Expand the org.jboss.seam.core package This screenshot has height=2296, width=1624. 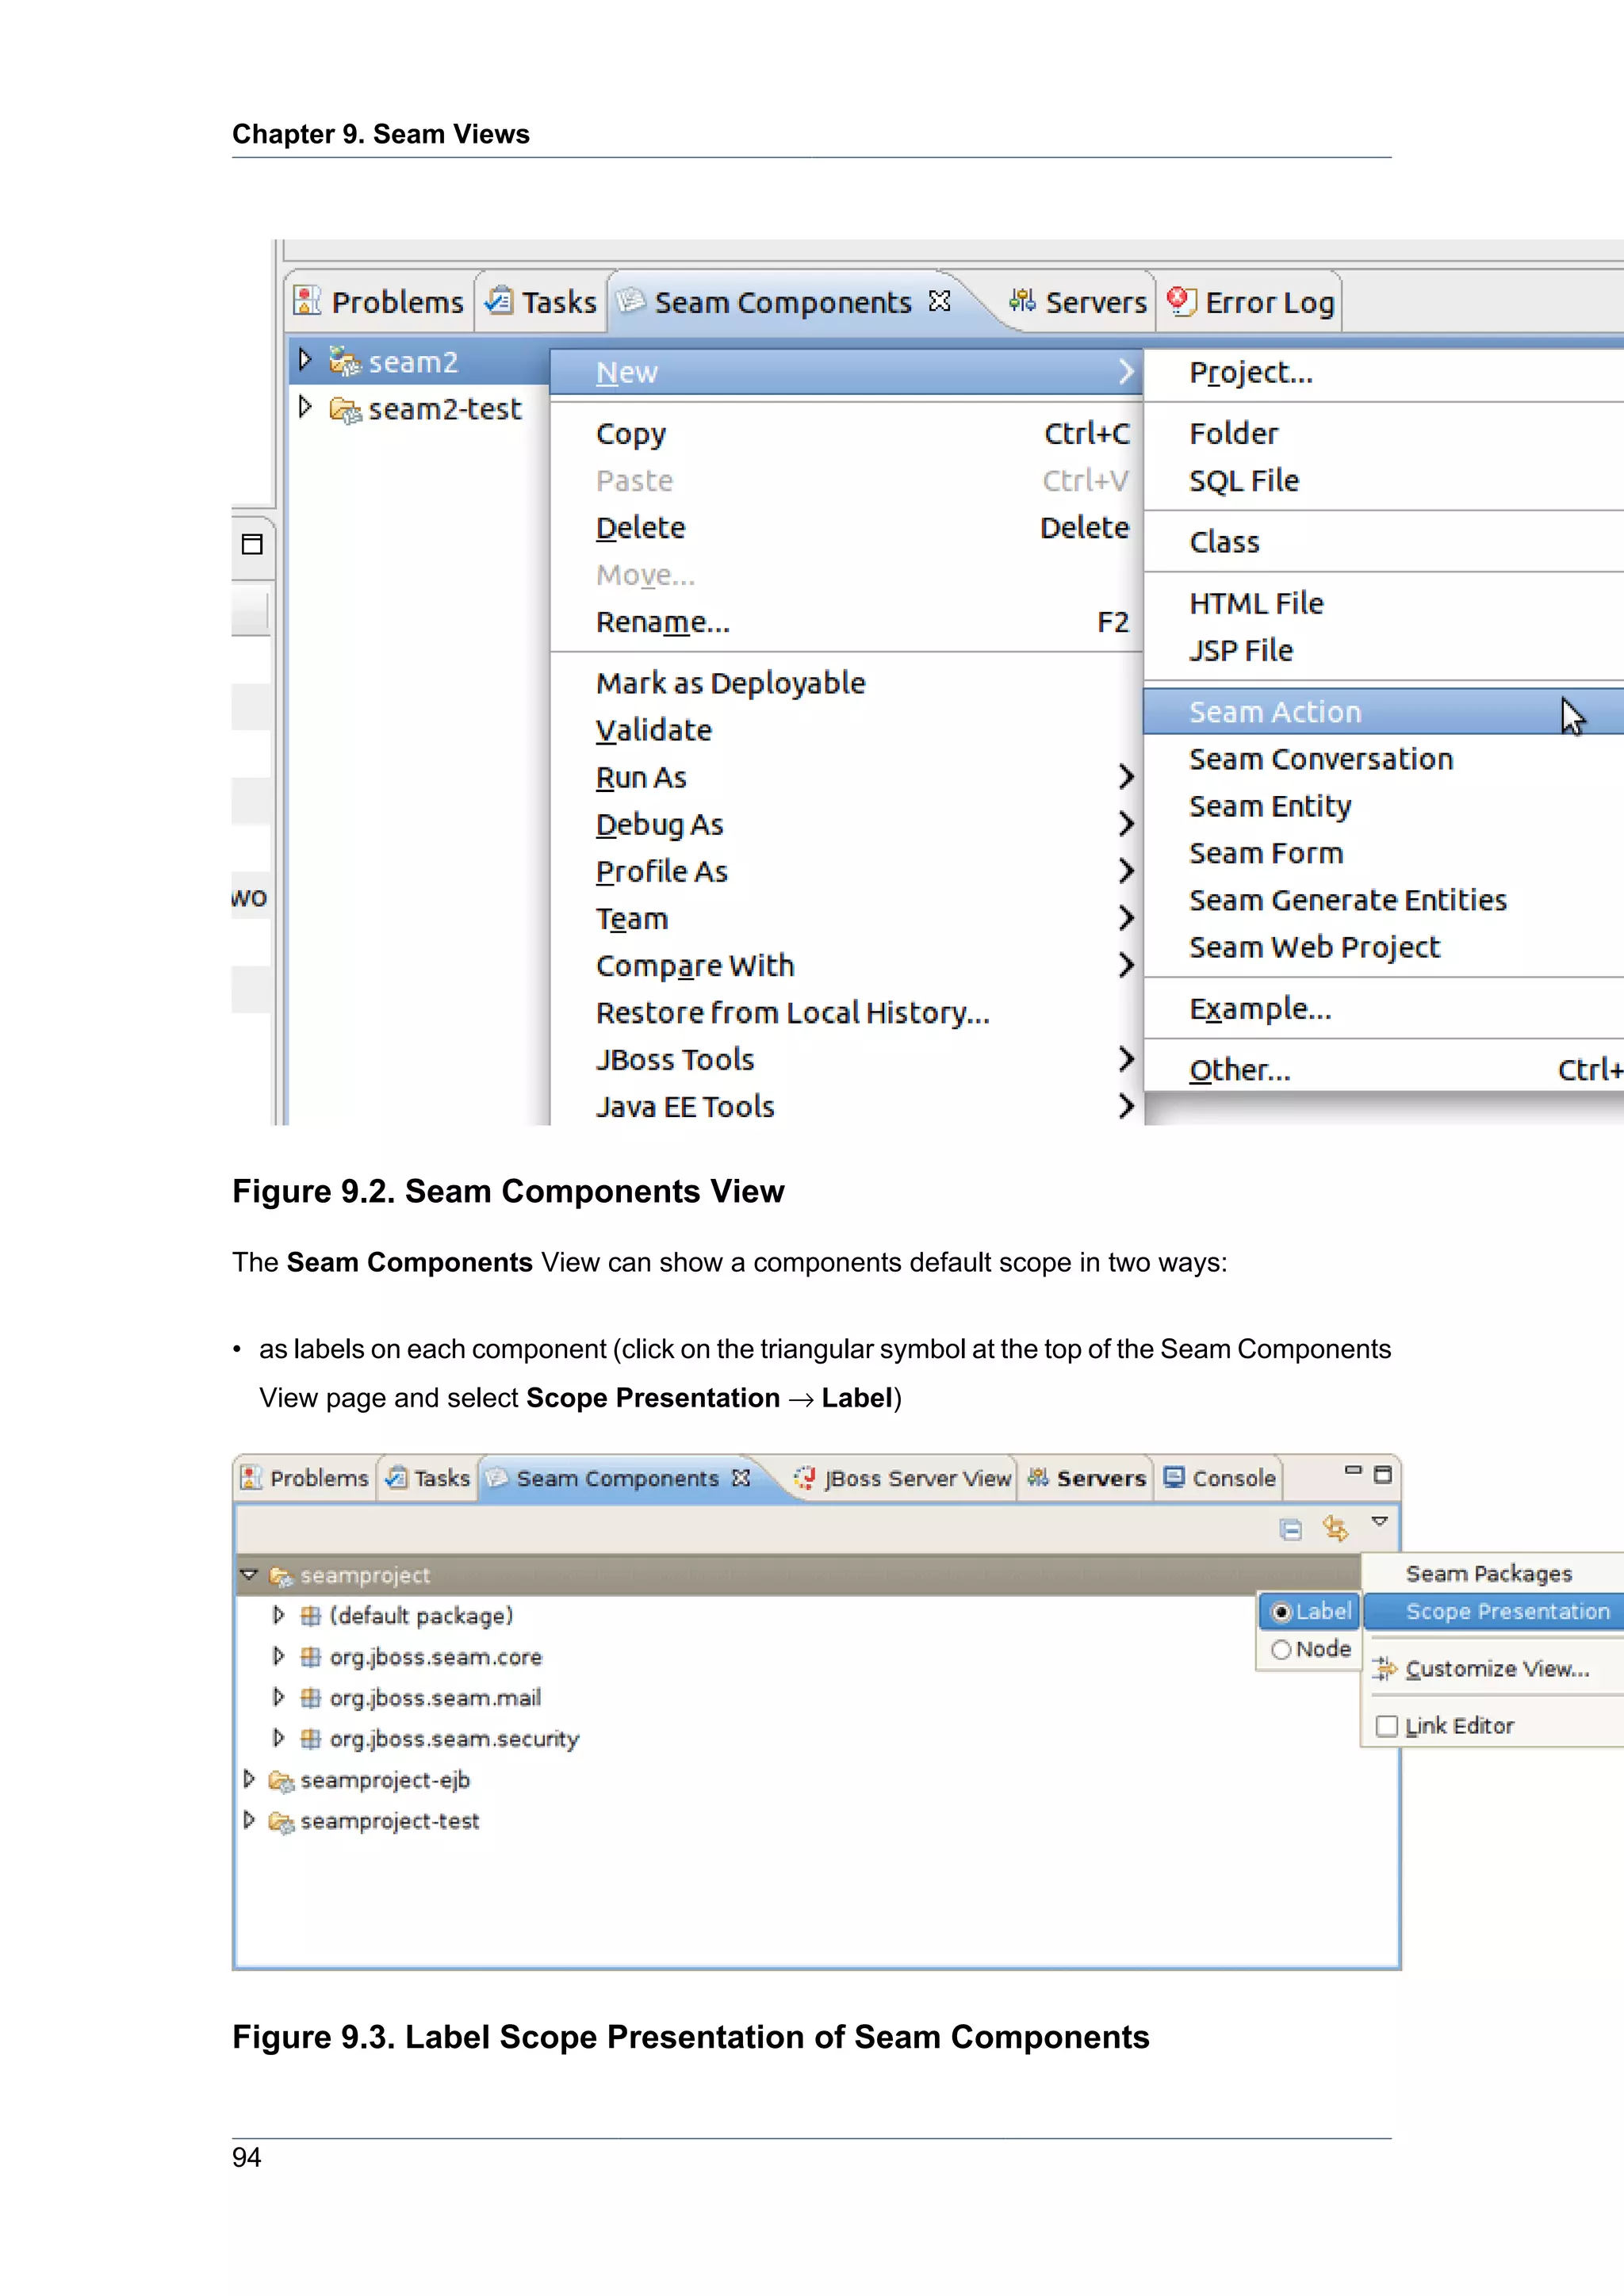tap(279, 1655)
